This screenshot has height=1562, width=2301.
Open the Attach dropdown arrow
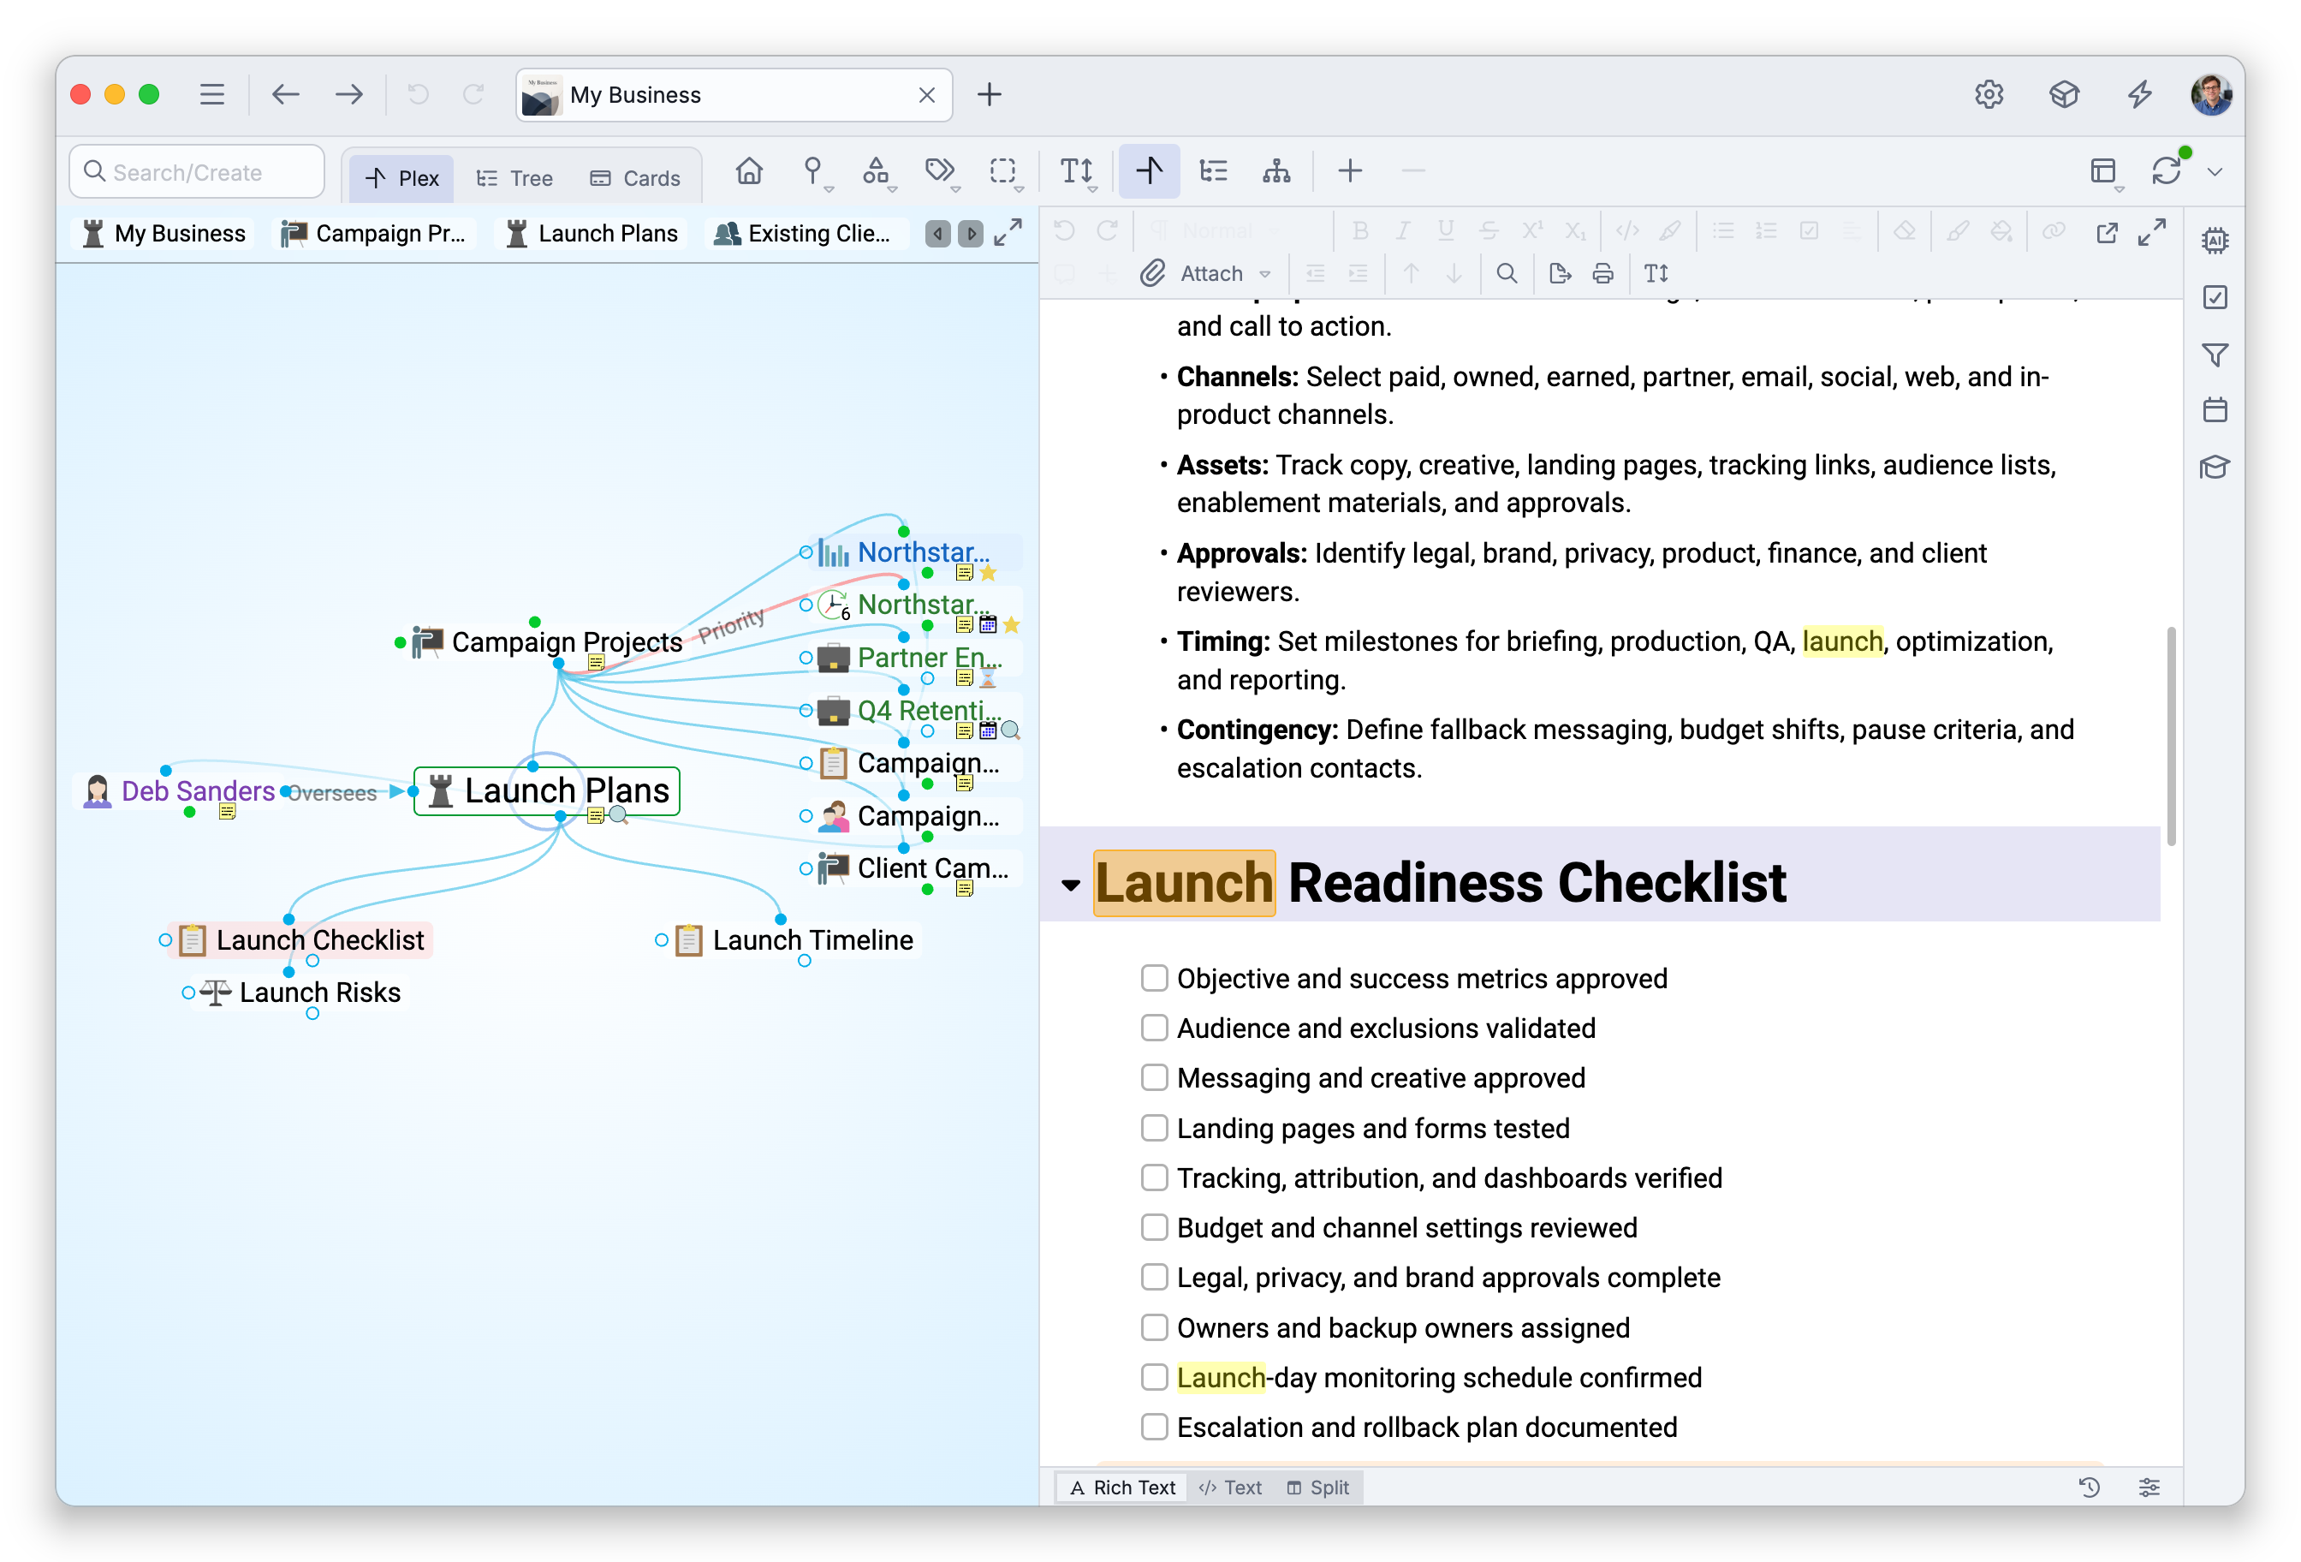coord(1265,274)
